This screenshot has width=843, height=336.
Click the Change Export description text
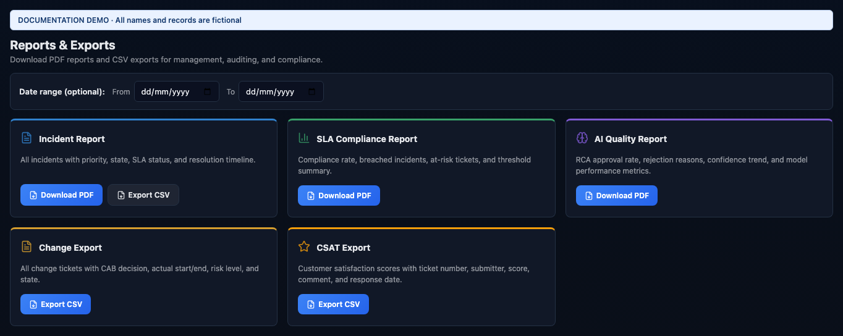click(x=140, y=274)
